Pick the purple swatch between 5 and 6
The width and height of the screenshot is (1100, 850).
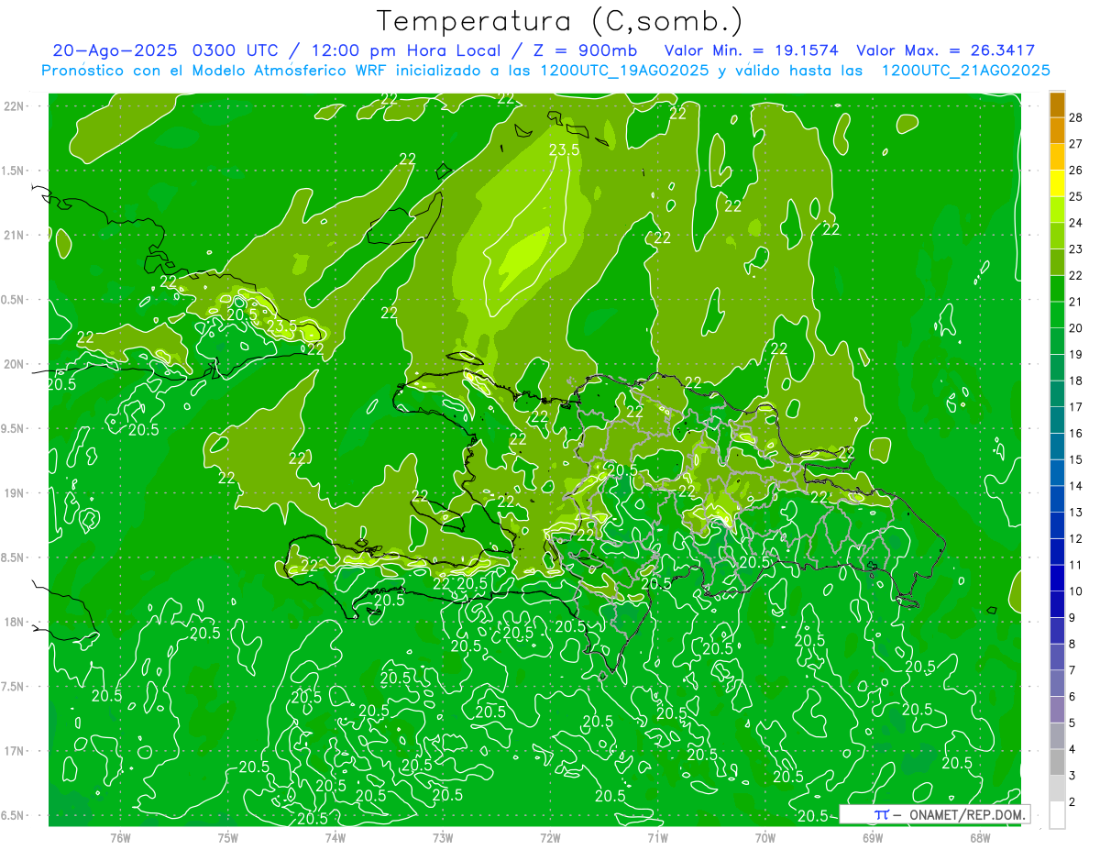coord(1057,710)
